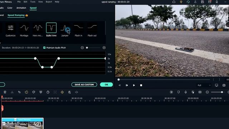Select the Jumper speed ramp preset
This screenshot has width=229, height=129.
pyautogui.click(x=65, y=30)
